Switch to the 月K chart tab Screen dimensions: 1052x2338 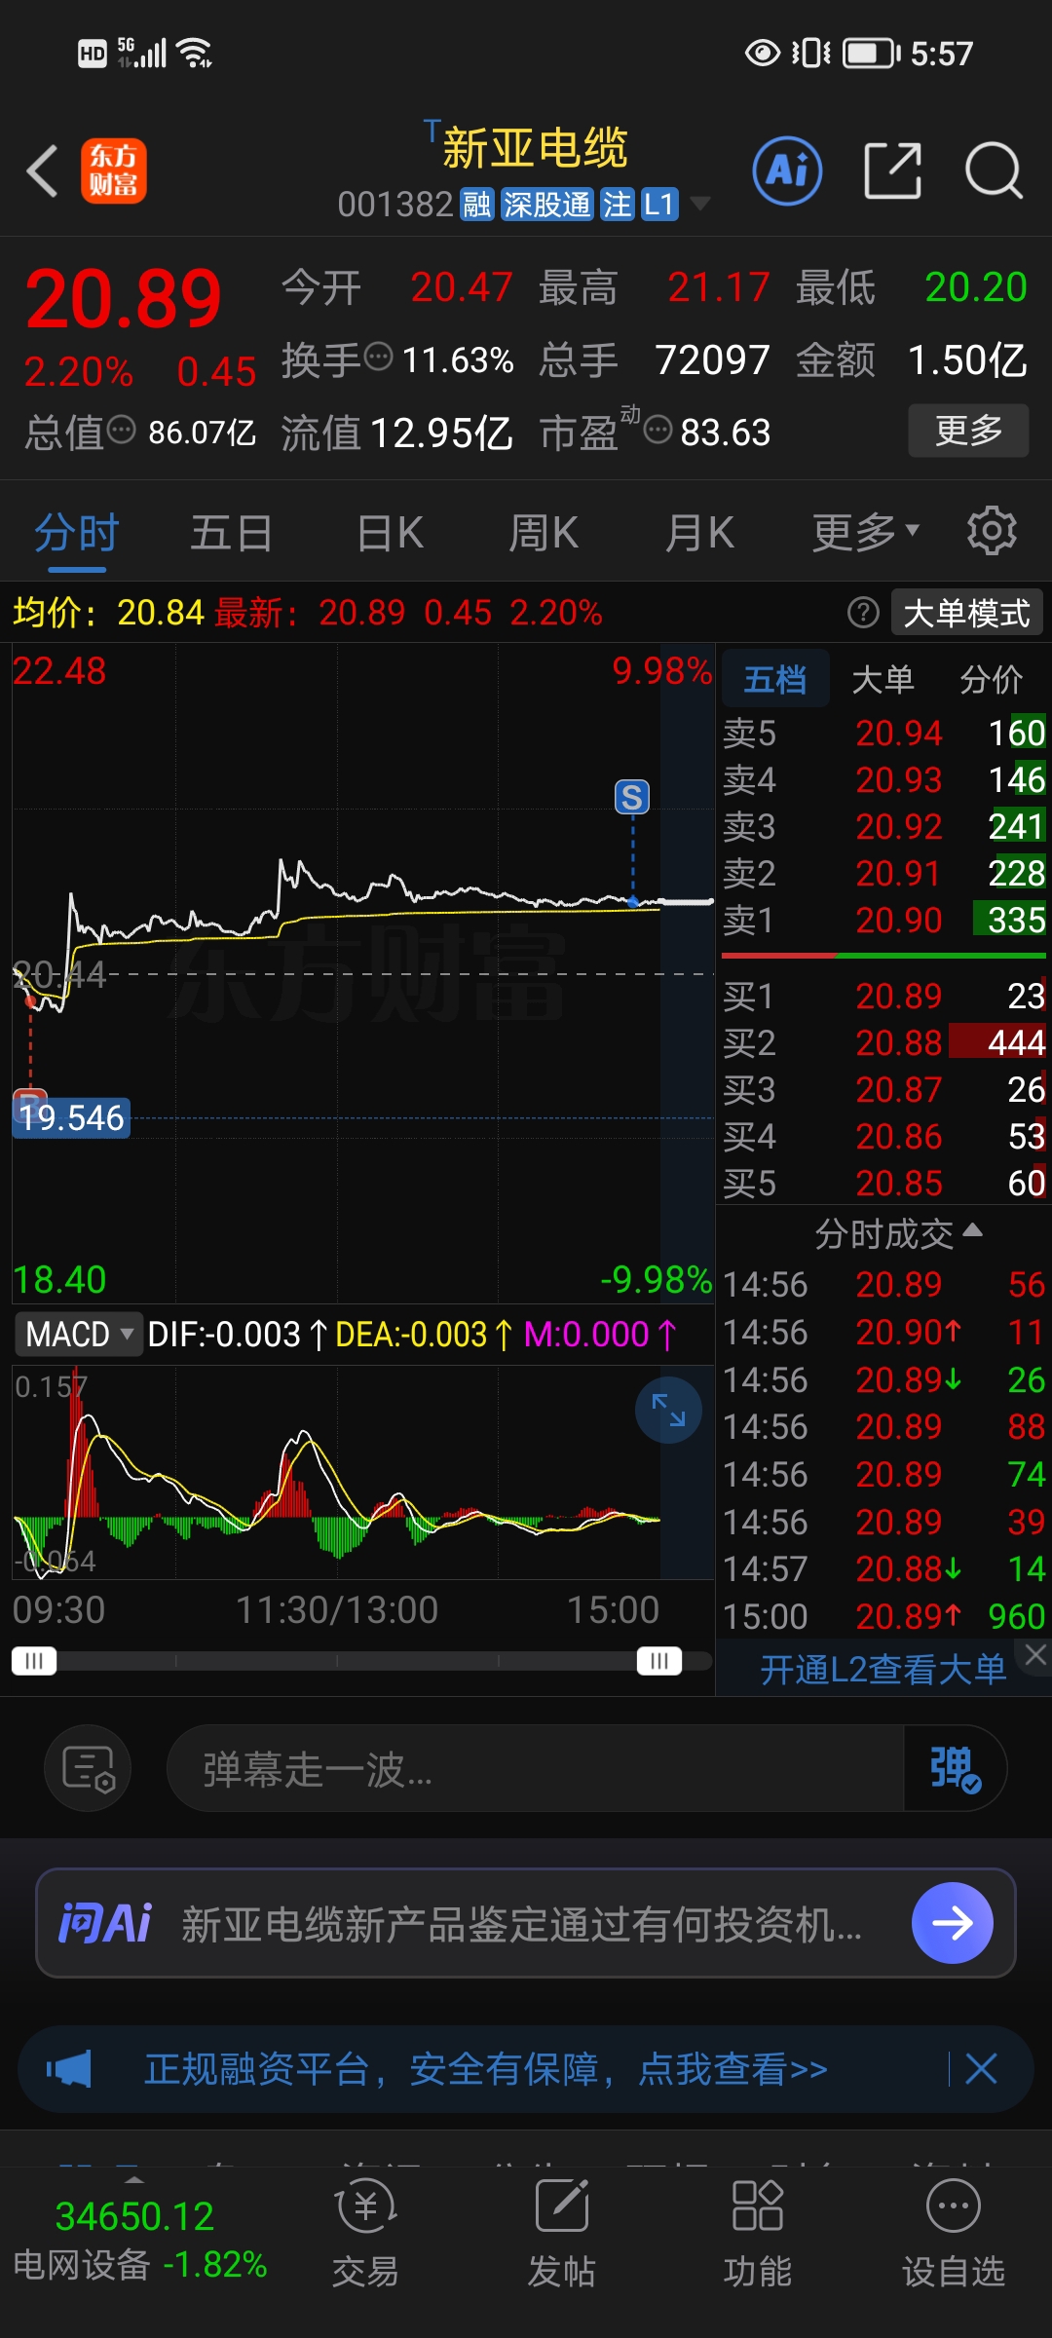(x=699, y=534)
